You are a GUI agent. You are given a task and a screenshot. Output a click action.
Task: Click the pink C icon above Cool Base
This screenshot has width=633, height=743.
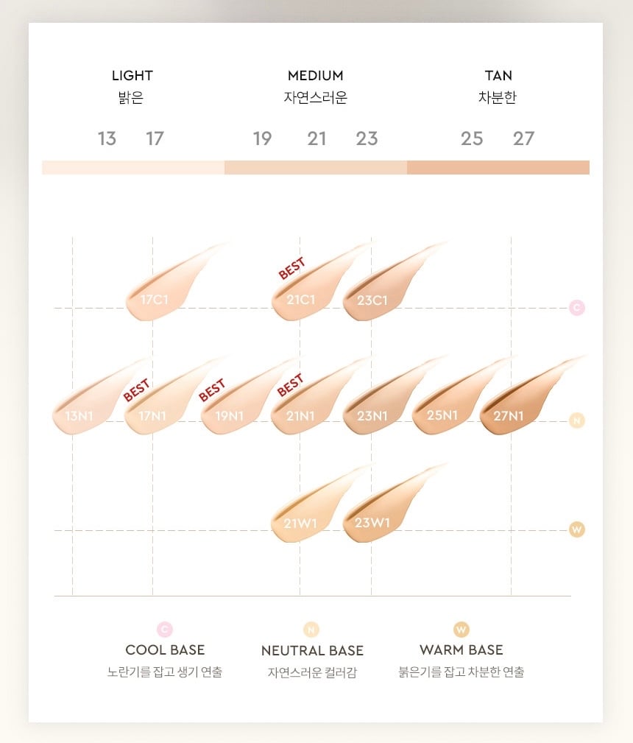pos(165,629)
